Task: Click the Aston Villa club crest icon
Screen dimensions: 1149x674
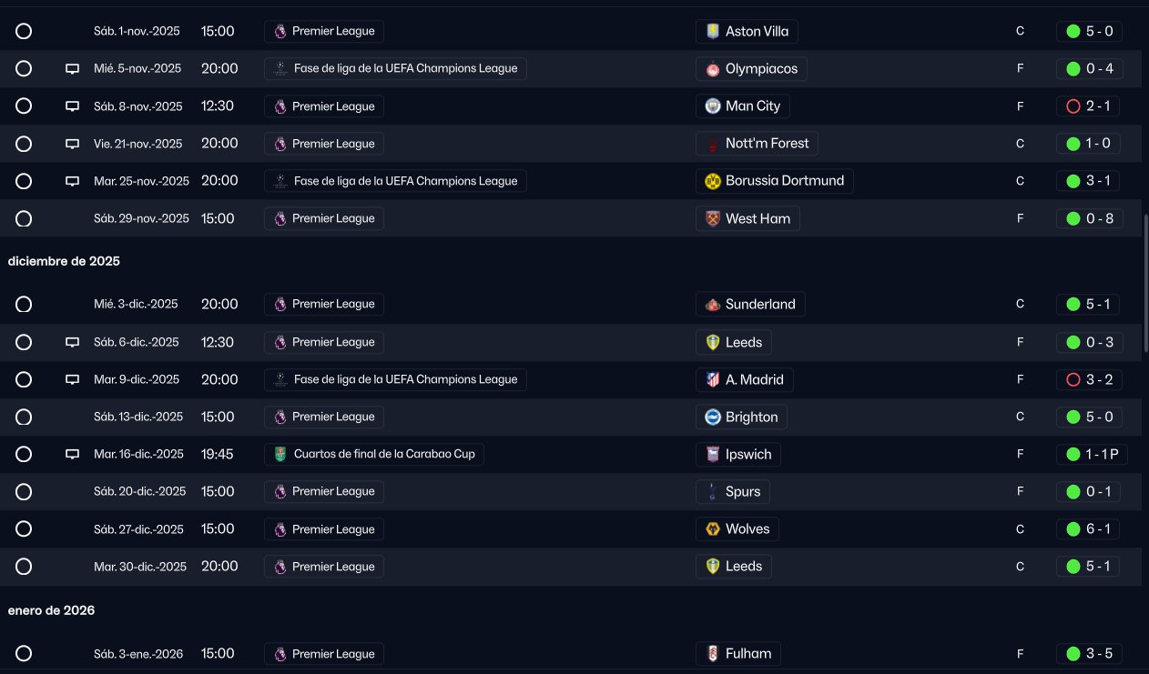Action: tap(713, 32)
